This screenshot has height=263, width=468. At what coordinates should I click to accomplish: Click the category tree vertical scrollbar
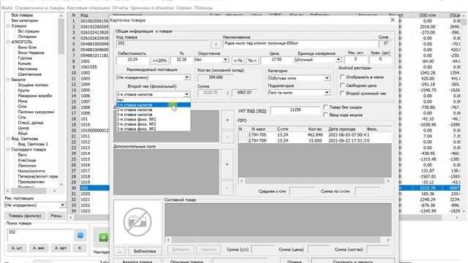point(61,99)
